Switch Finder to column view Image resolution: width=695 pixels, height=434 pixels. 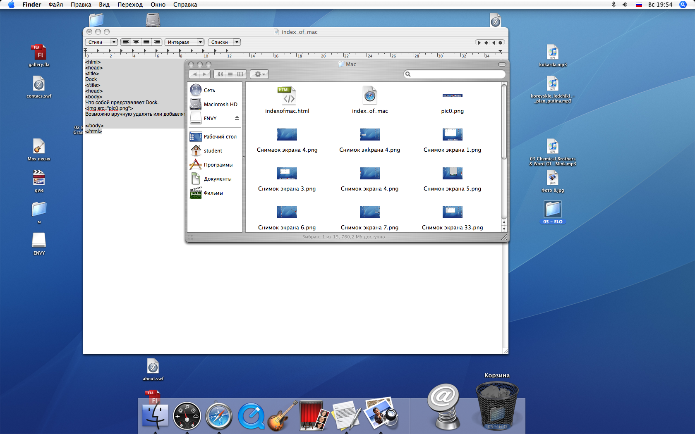pyautogui.click(x=241, y=74)
